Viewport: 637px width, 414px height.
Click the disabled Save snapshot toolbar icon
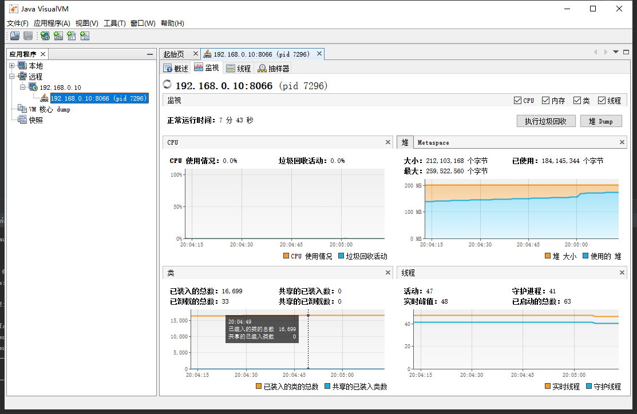pyautogui.click(x=28, y=36)
